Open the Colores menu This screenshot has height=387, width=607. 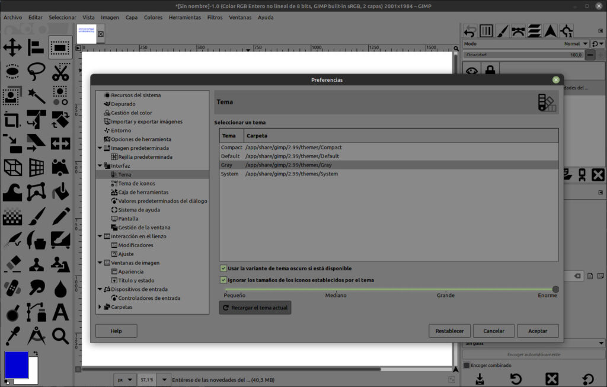154,17
